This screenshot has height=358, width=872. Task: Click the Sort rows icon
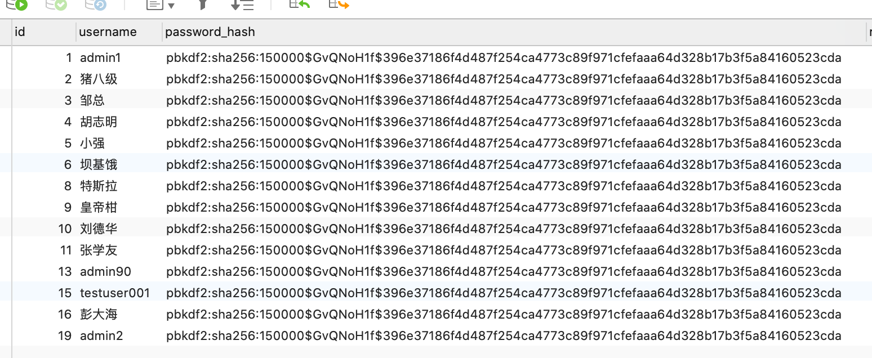[242, 5]
